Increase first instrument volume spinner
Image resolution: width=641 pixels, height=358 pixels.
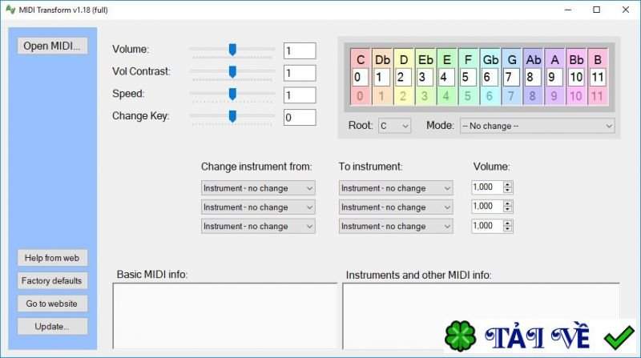pos(507,184)
